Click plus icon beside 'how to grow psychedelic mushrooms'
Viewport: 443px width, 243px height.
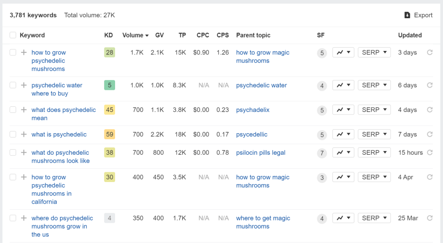coord(24,52)
